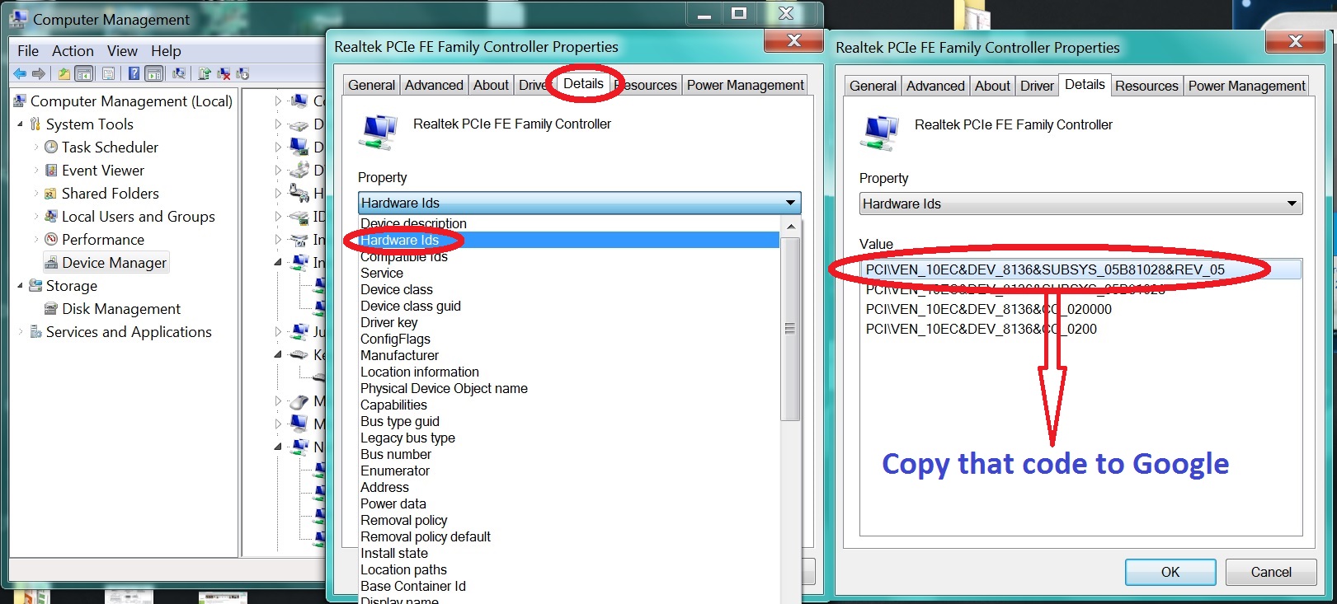Screen dimensions: 1337x604
Task: Expand the Performance node
Action: (36, 240)
